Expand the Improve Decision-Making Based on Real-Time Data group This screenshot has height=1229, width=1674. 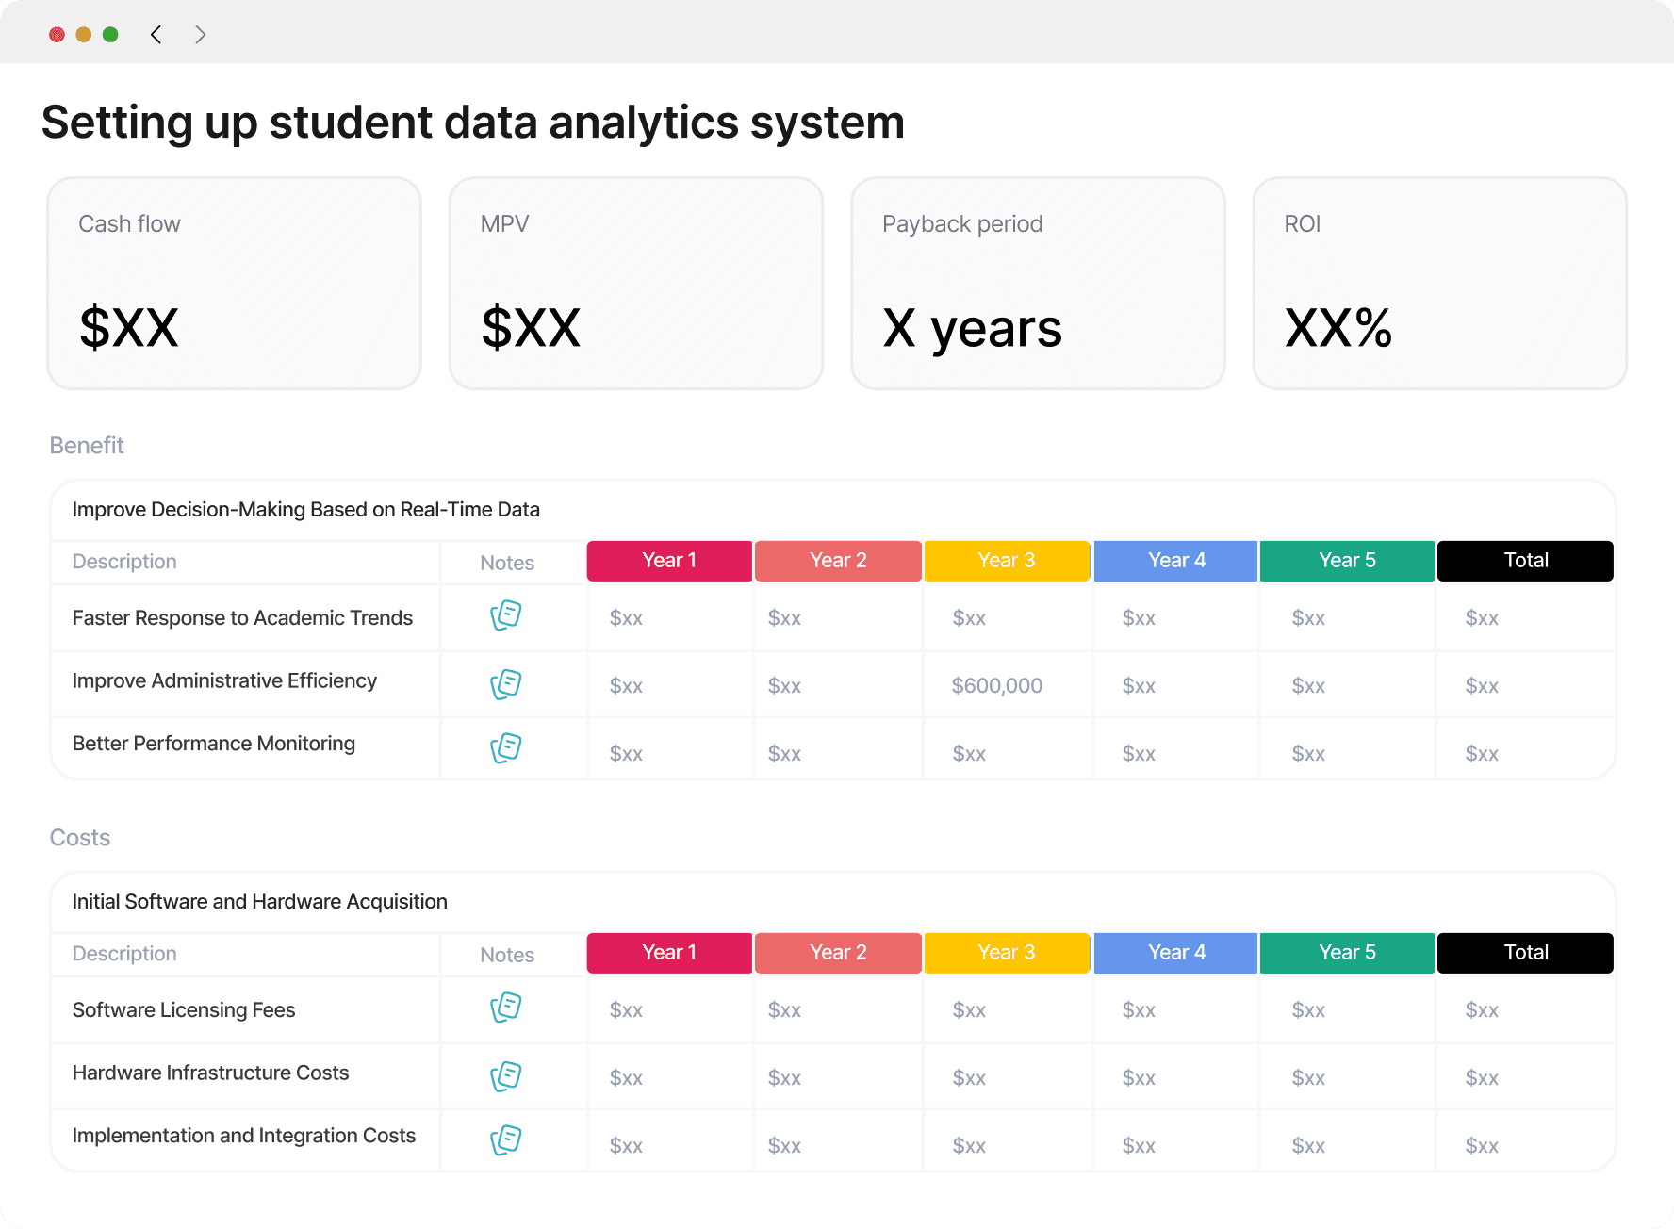pyautogui.click(x=306, y=510)
